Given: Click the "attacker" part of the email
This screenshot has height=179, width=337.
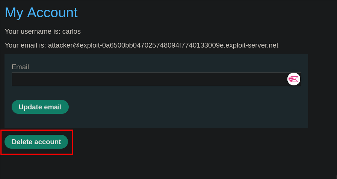Looking at the screenshot, I should [60, 45].
